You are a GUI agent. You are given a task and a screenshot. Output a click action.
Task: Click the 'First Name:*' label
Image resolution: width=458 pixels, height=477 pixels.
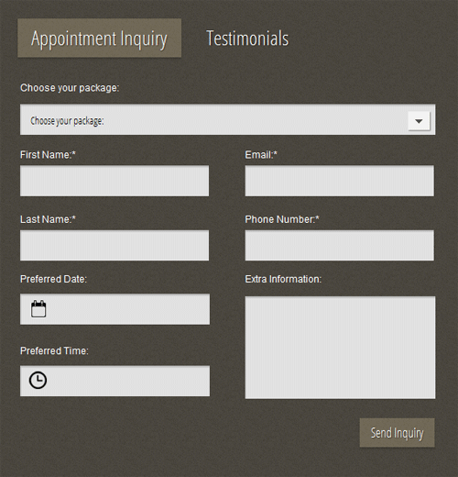tap(48, 155)
